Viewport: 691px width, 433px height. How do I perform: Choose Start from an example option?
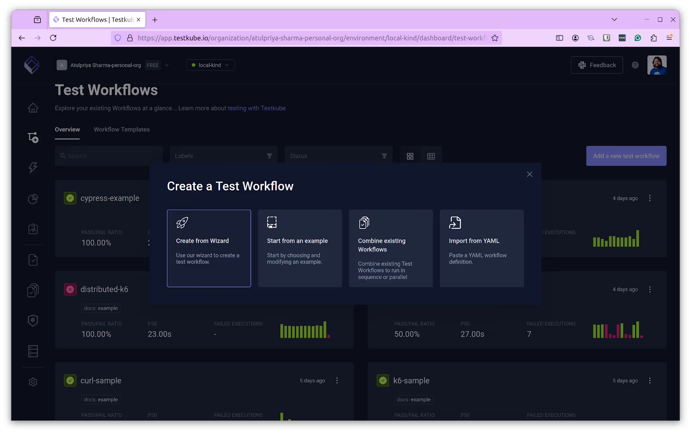pos(300,248)
